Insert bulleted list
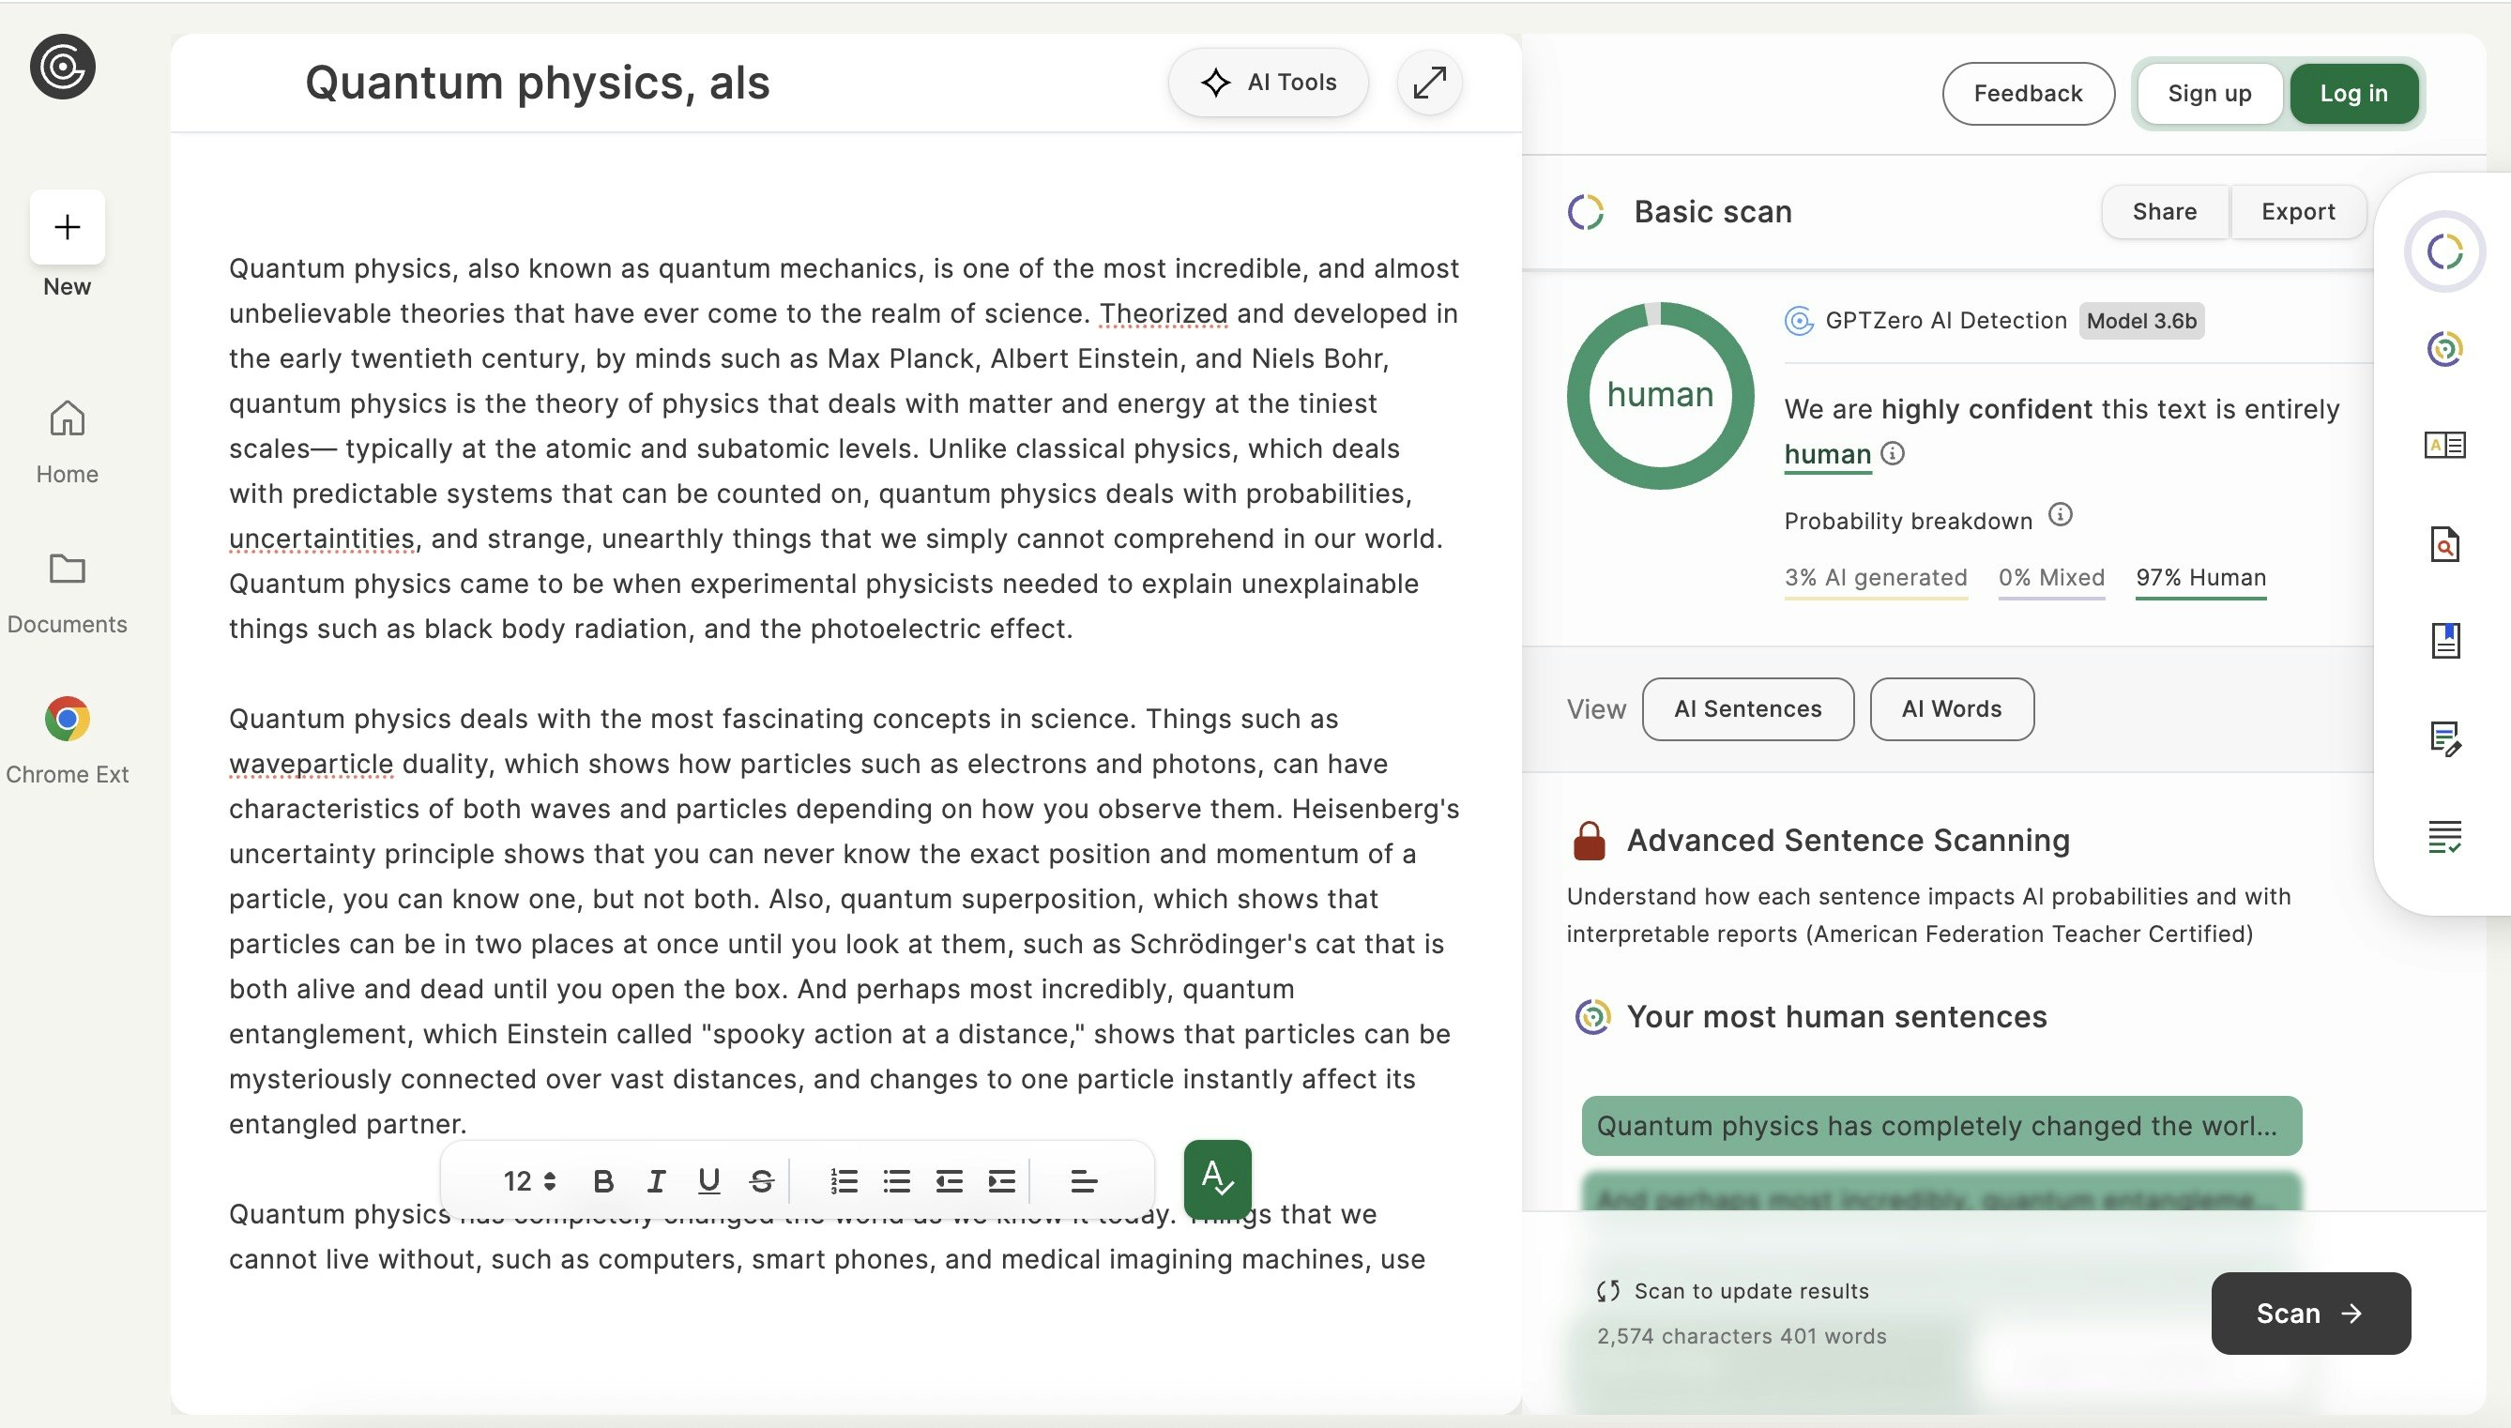 [896, 1181]
